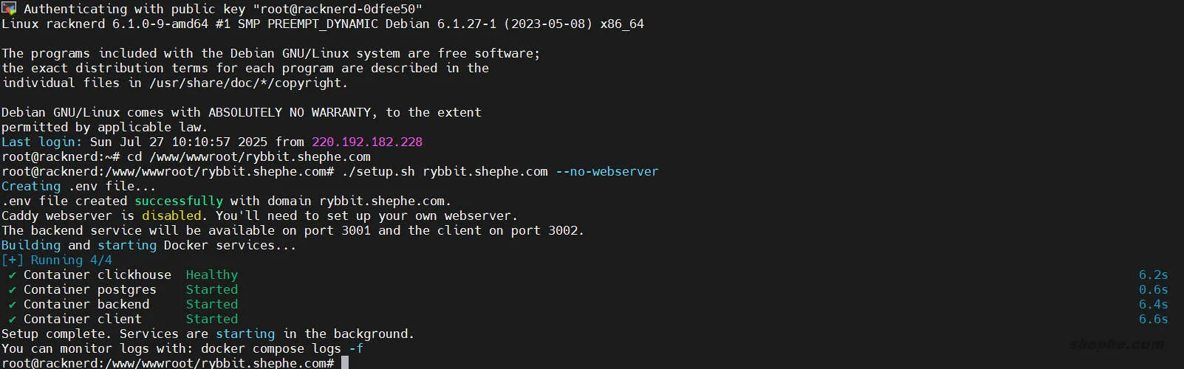Click the checkmark before Container backend
1184x369 pixels.
(x=12, y=305)
